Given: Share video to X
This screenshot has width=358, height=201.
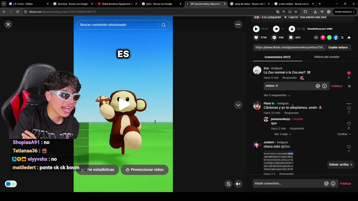Looking at the screenshot, I should point(342,37).
